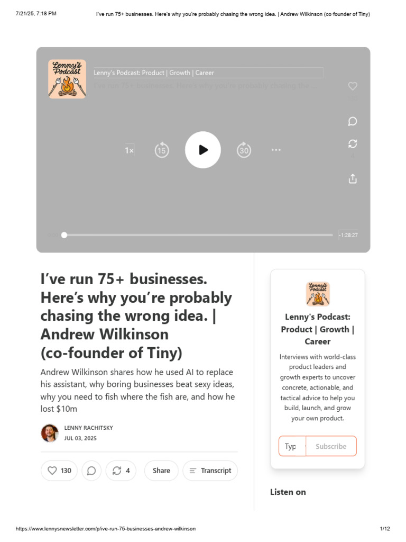The height and width of the screenshot is (542, 406).
Task: Rewind 15 seconds in the player
Action: (x=162, y=150)
